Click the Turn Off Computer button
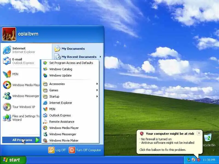Viewport: 219px width, 164px height. pos(85,150)
